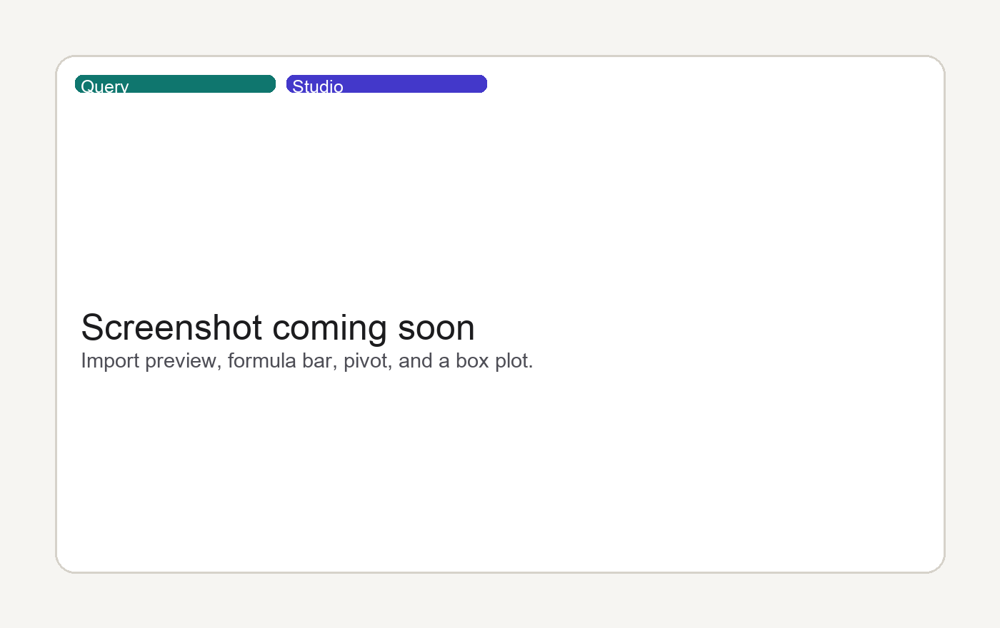Click "box plot" in the subtitle

pyautogui.click(x=492, y=360)
